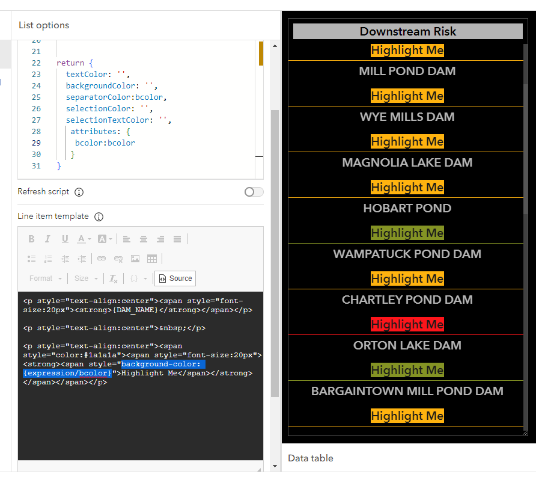Open the Data table section
This screenshot has height=477, width=536.
311,458
